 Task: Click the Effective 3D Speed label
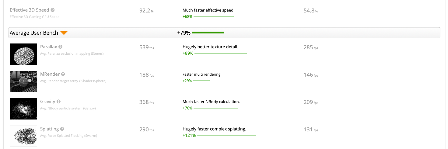[29, 10]
